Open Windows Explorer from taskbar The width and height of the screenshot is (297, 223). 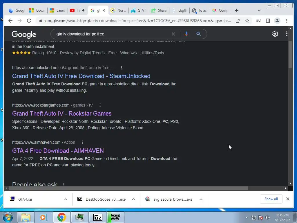(26, 217)
